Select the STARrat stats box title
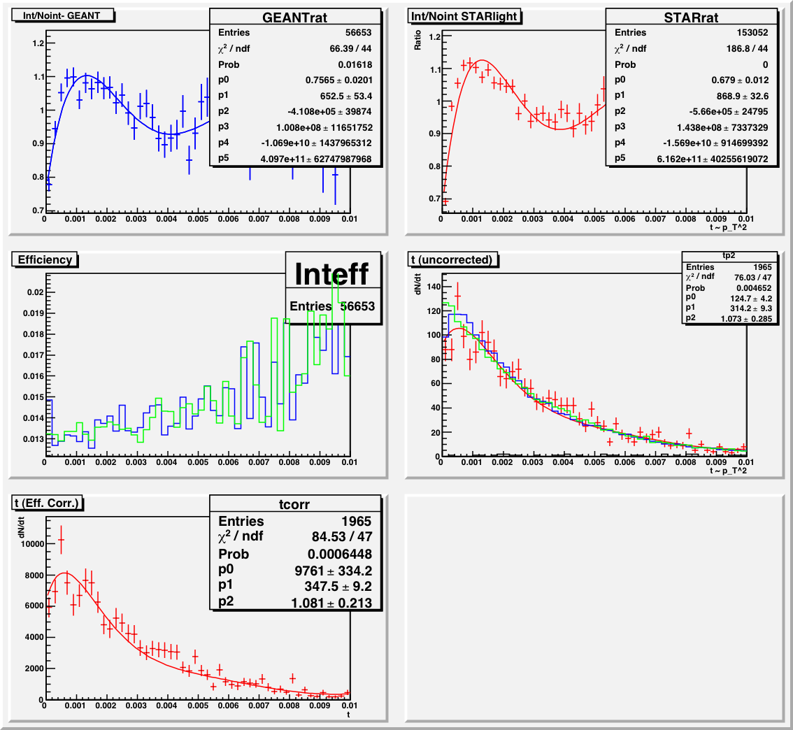793x730 pixels. click(692, 17)
